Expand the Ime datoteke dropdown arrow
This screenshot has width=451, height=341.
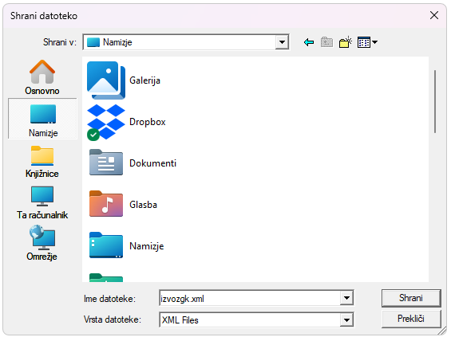tap(346, 298)
